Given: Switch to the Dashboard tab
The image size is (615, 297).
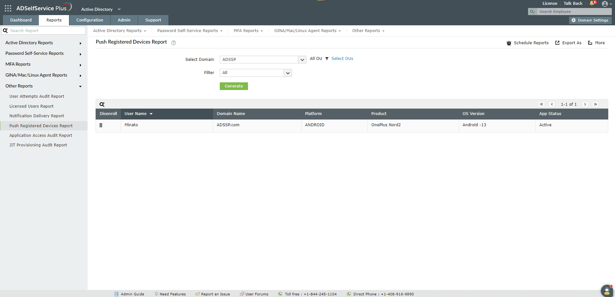Looking at the screenshot, I should click(21, 20).
